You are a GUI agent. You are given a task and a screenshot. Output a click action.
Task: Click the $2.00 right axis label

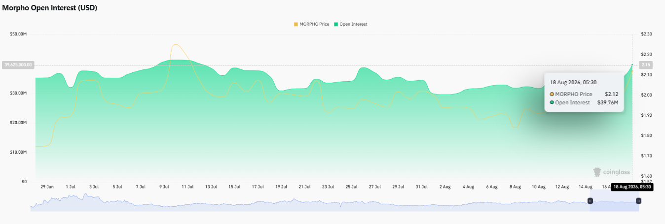coord(646,95)
